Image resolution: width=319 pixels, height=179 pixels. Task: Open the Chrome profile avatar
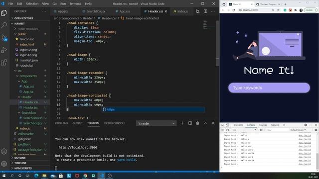(301, 10)
